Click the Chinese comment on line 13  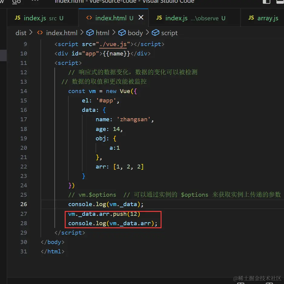pos(104,82)
